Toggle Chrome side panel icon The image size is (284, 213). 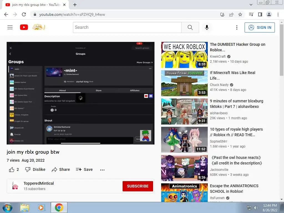(x=260, y=14)
